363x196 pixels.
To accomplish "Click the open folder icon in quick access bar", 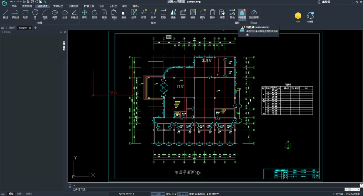I will pos(24,2).
